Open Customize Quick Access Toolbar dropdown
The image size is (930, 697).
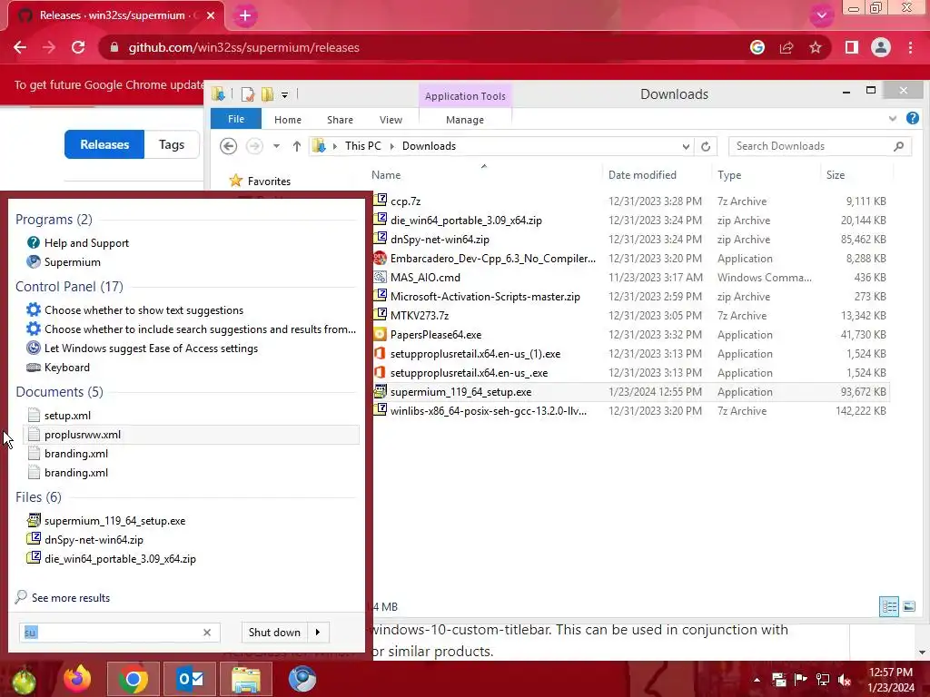point(284,94)
